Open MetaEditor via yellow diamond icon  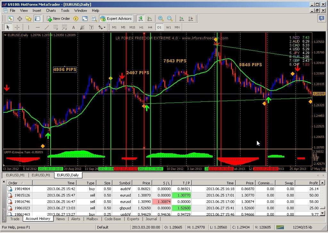tap(76, 19)
